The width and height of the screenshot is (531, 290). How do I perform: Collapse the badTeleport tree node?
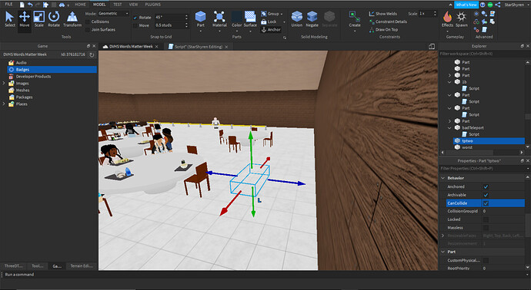coord(449,128)
